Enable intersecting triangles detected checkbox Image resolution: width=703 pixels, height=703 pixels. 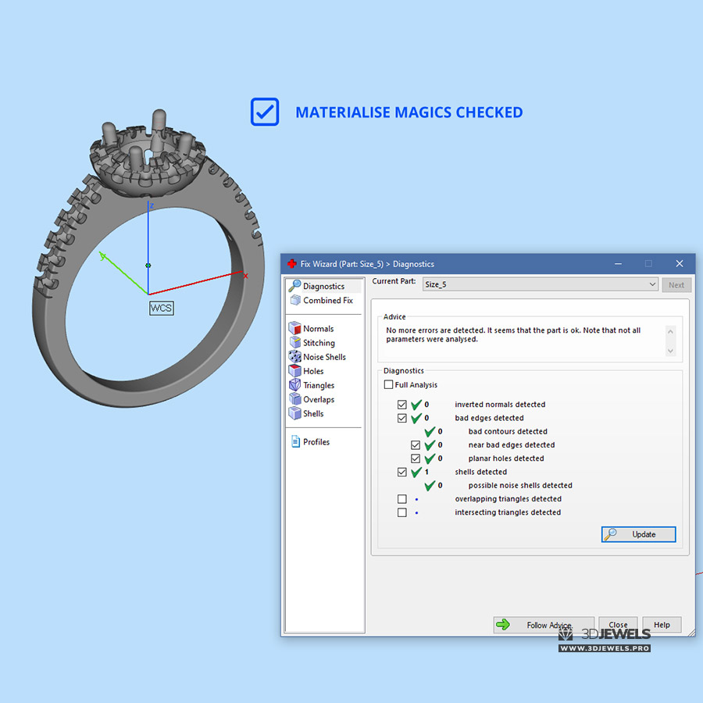point(401,512)
